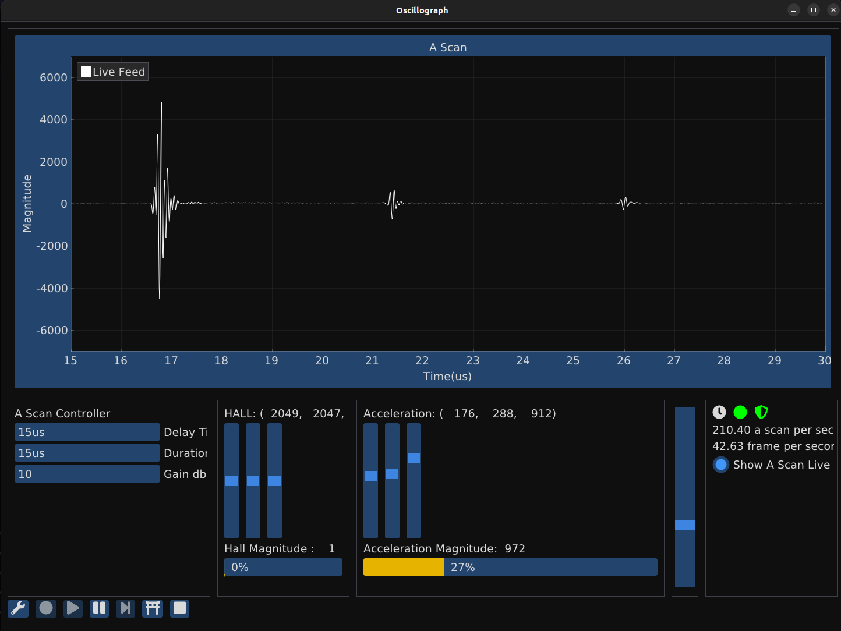The image size is (841, 631).
Task: Toggle the Live Feed legend entry
Action: click(113, 72)
